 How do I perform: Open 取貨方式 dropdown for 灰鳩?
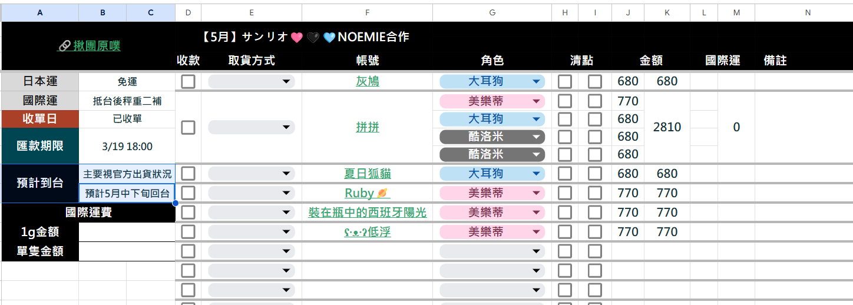252,81
